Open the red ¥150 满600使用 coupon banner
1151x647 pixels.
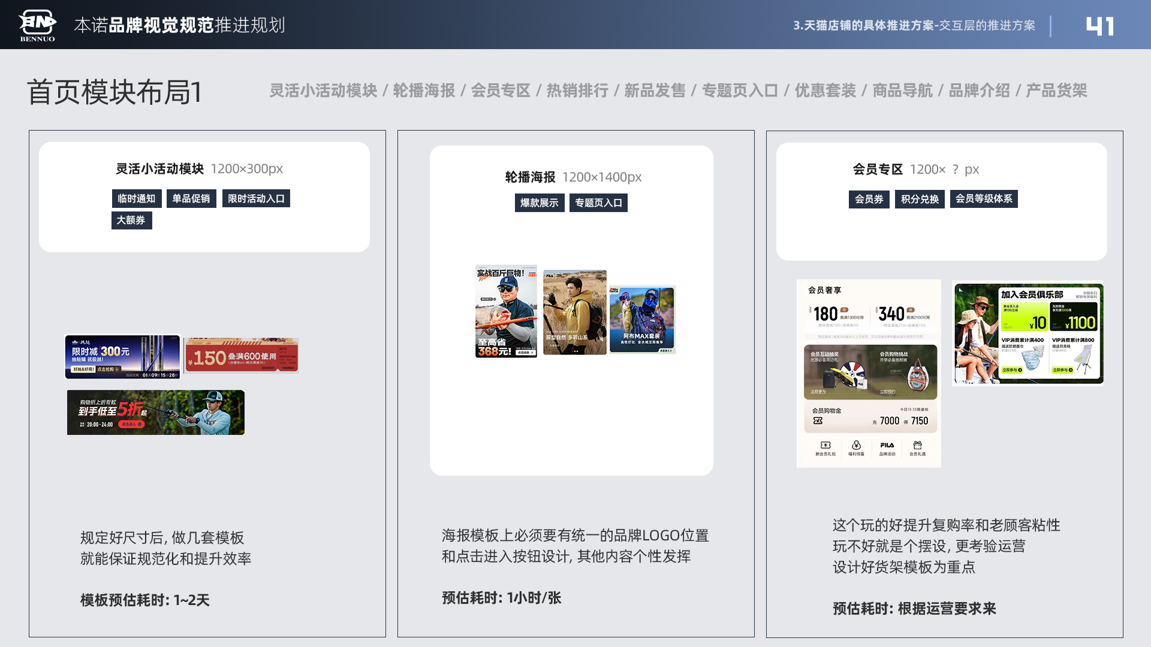click(242, 355)
